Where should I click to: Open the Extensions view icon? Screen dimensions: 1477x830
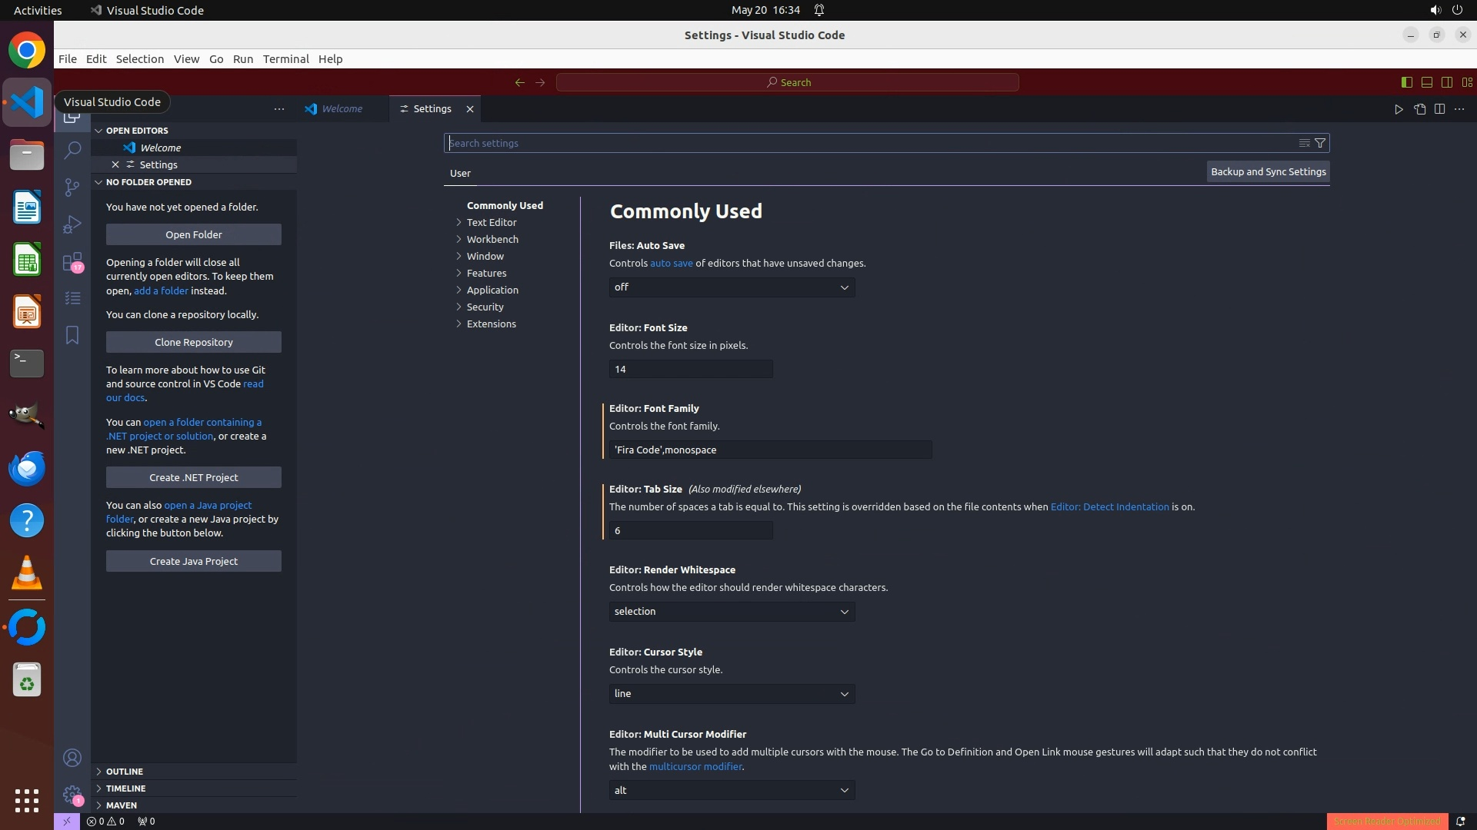(x=72, y=262)
